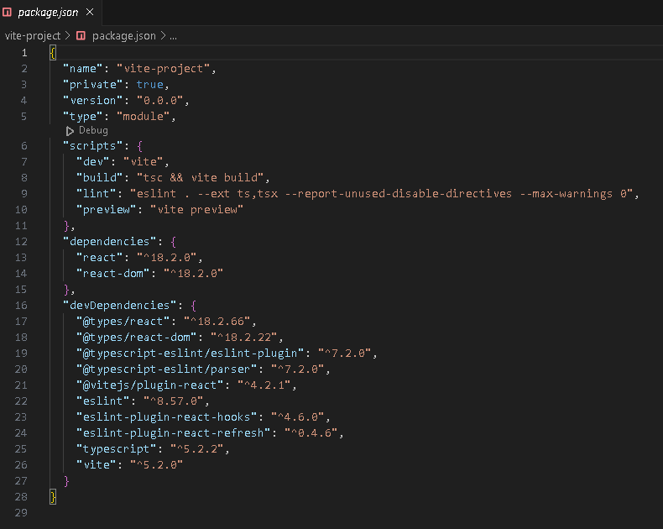The width and height of the screenshot is (663, 529).
Task: Click the "@typescript-eslint/parser" key
Action: pyautogui.click(x=167, y=369)
